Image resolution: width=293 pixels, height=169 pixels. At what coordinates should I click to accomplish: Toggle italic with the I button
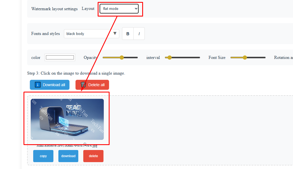click(x=139, y=34)
